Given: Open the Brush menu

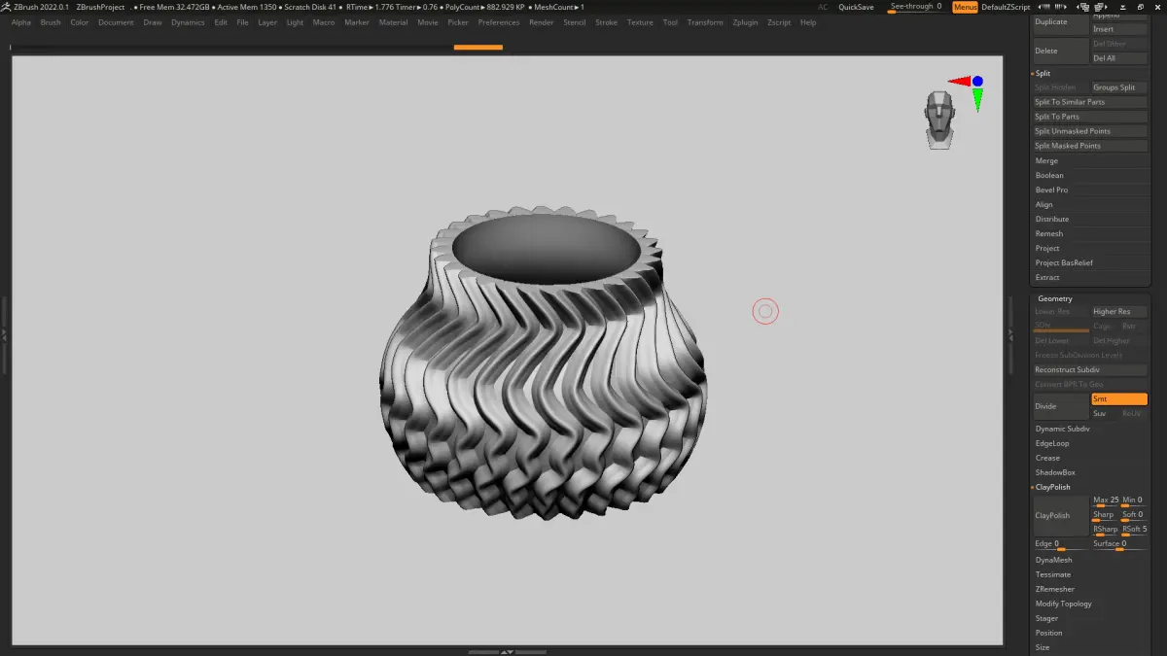Looking at the screenshot, I should (x=51, y=22).
